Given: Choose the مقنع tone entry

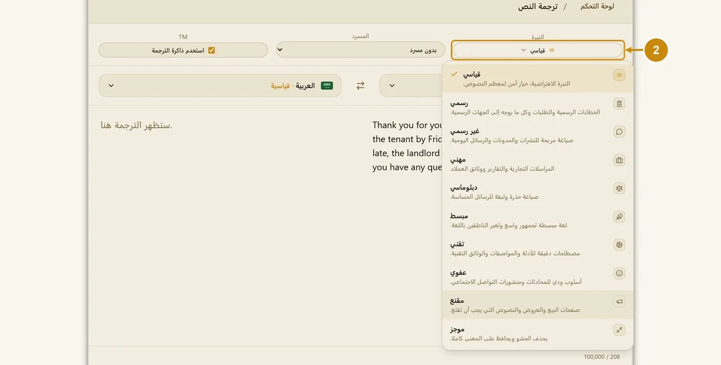Looking at the screenshot, I should [x=538, y=305].
